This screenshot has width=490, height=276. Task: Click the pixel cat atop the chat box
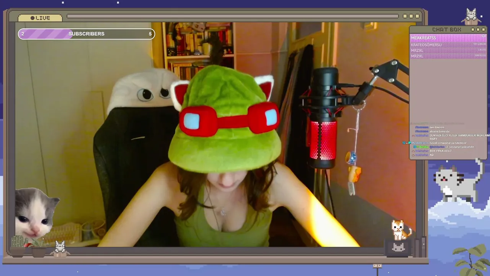pyautogui.click(x=471, y=16)
